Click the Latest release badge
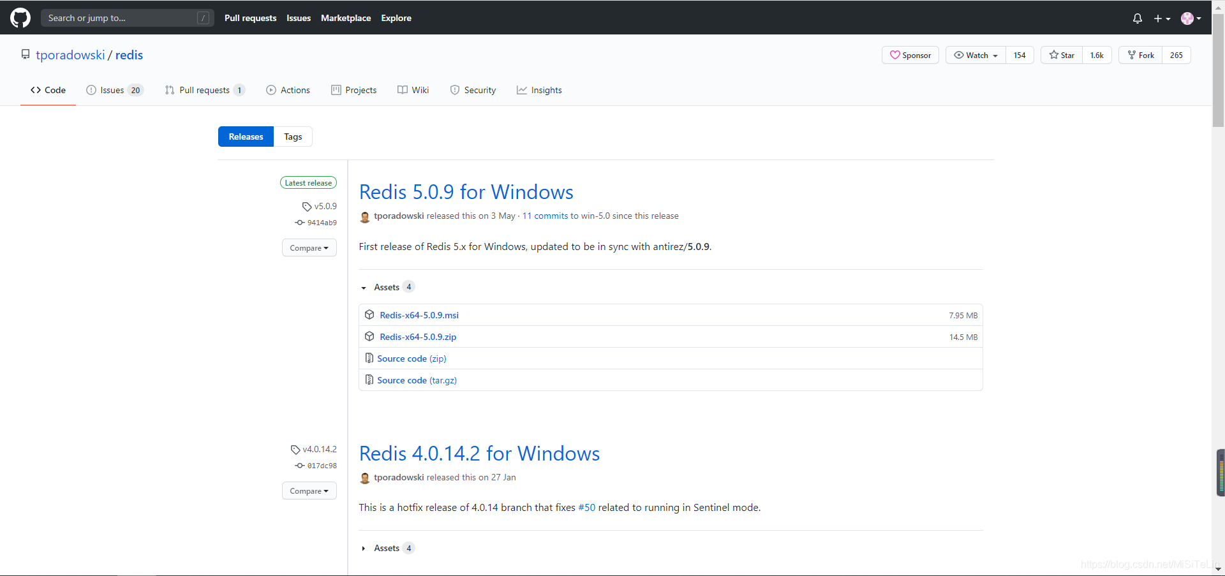Screen dimensions: 1225x576 coord(308,183)
